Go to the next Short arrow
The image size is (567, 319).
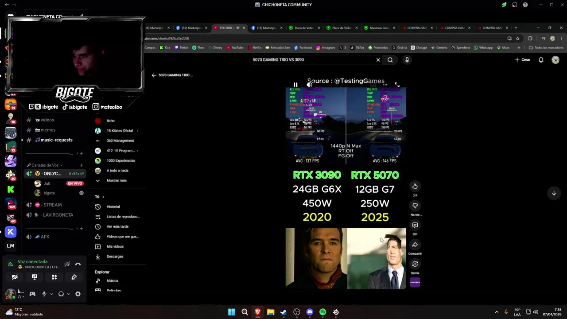pyautogui.click(x=554, y=193)
